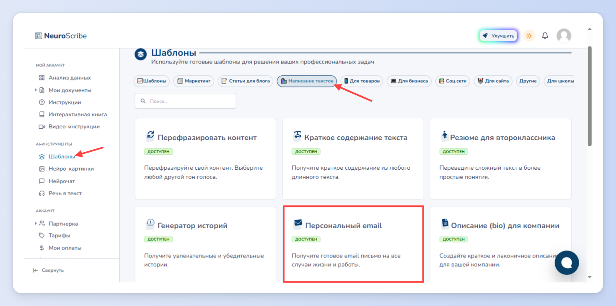Open Персональный email template title

click(x=344, y=226)
